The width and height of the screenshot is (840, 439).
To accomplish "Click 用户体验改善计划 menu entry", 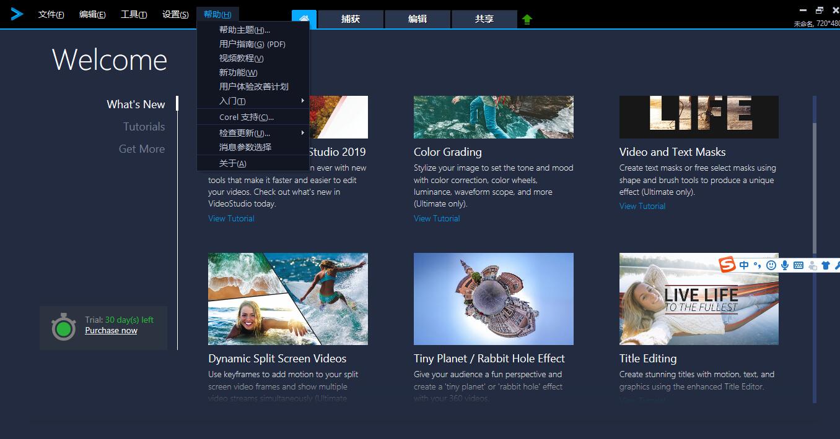I will point(253,87).
